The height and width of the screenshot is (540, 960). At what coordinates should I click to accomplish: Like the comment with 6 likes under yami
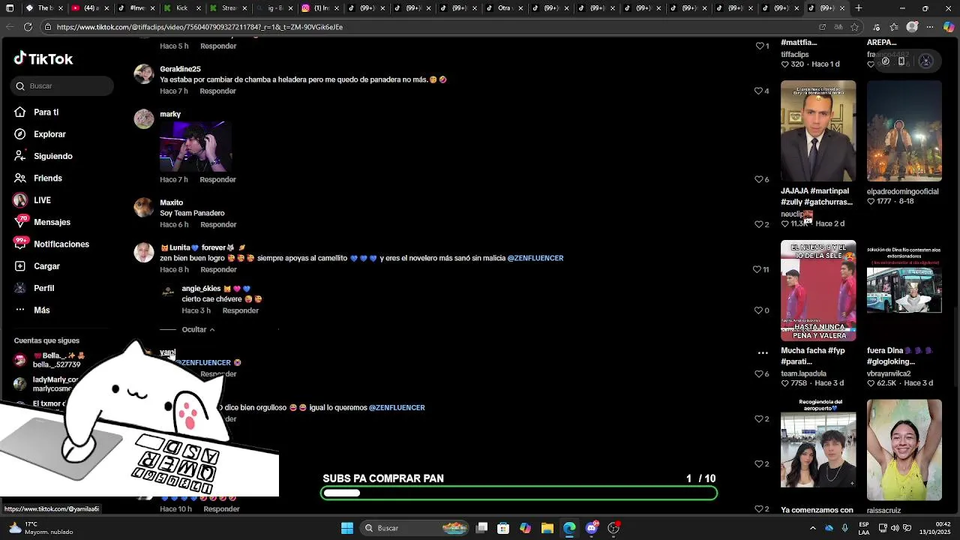[757, 374]
